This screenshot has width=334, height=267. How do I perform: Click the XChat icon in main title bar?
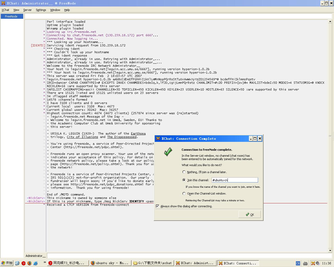click(3, 3)
